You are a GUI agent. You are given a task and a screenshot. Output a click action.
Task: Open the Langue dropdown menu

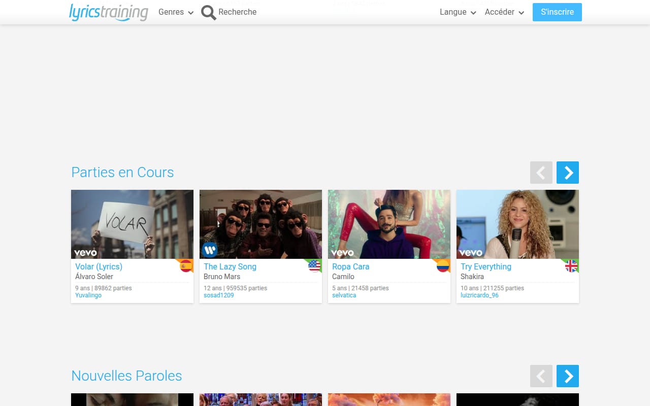(458, 12)
